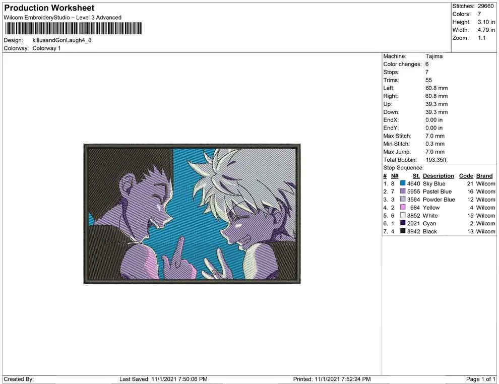The width and height of the screenshot is (499, 384).
Task: Click the Pastel Blue color swatch
Action: point(403,191)
